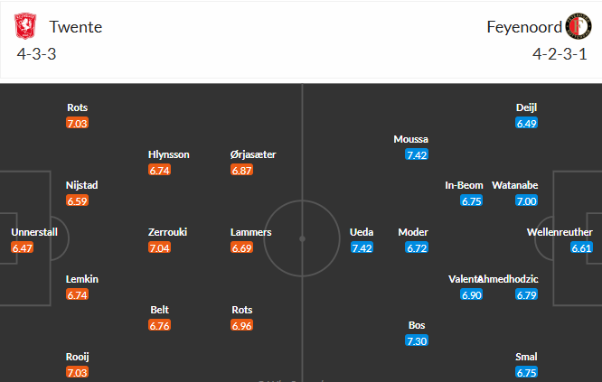Select player Belt in Twente's lineup
602x382 pixels.
pos(159,309)
